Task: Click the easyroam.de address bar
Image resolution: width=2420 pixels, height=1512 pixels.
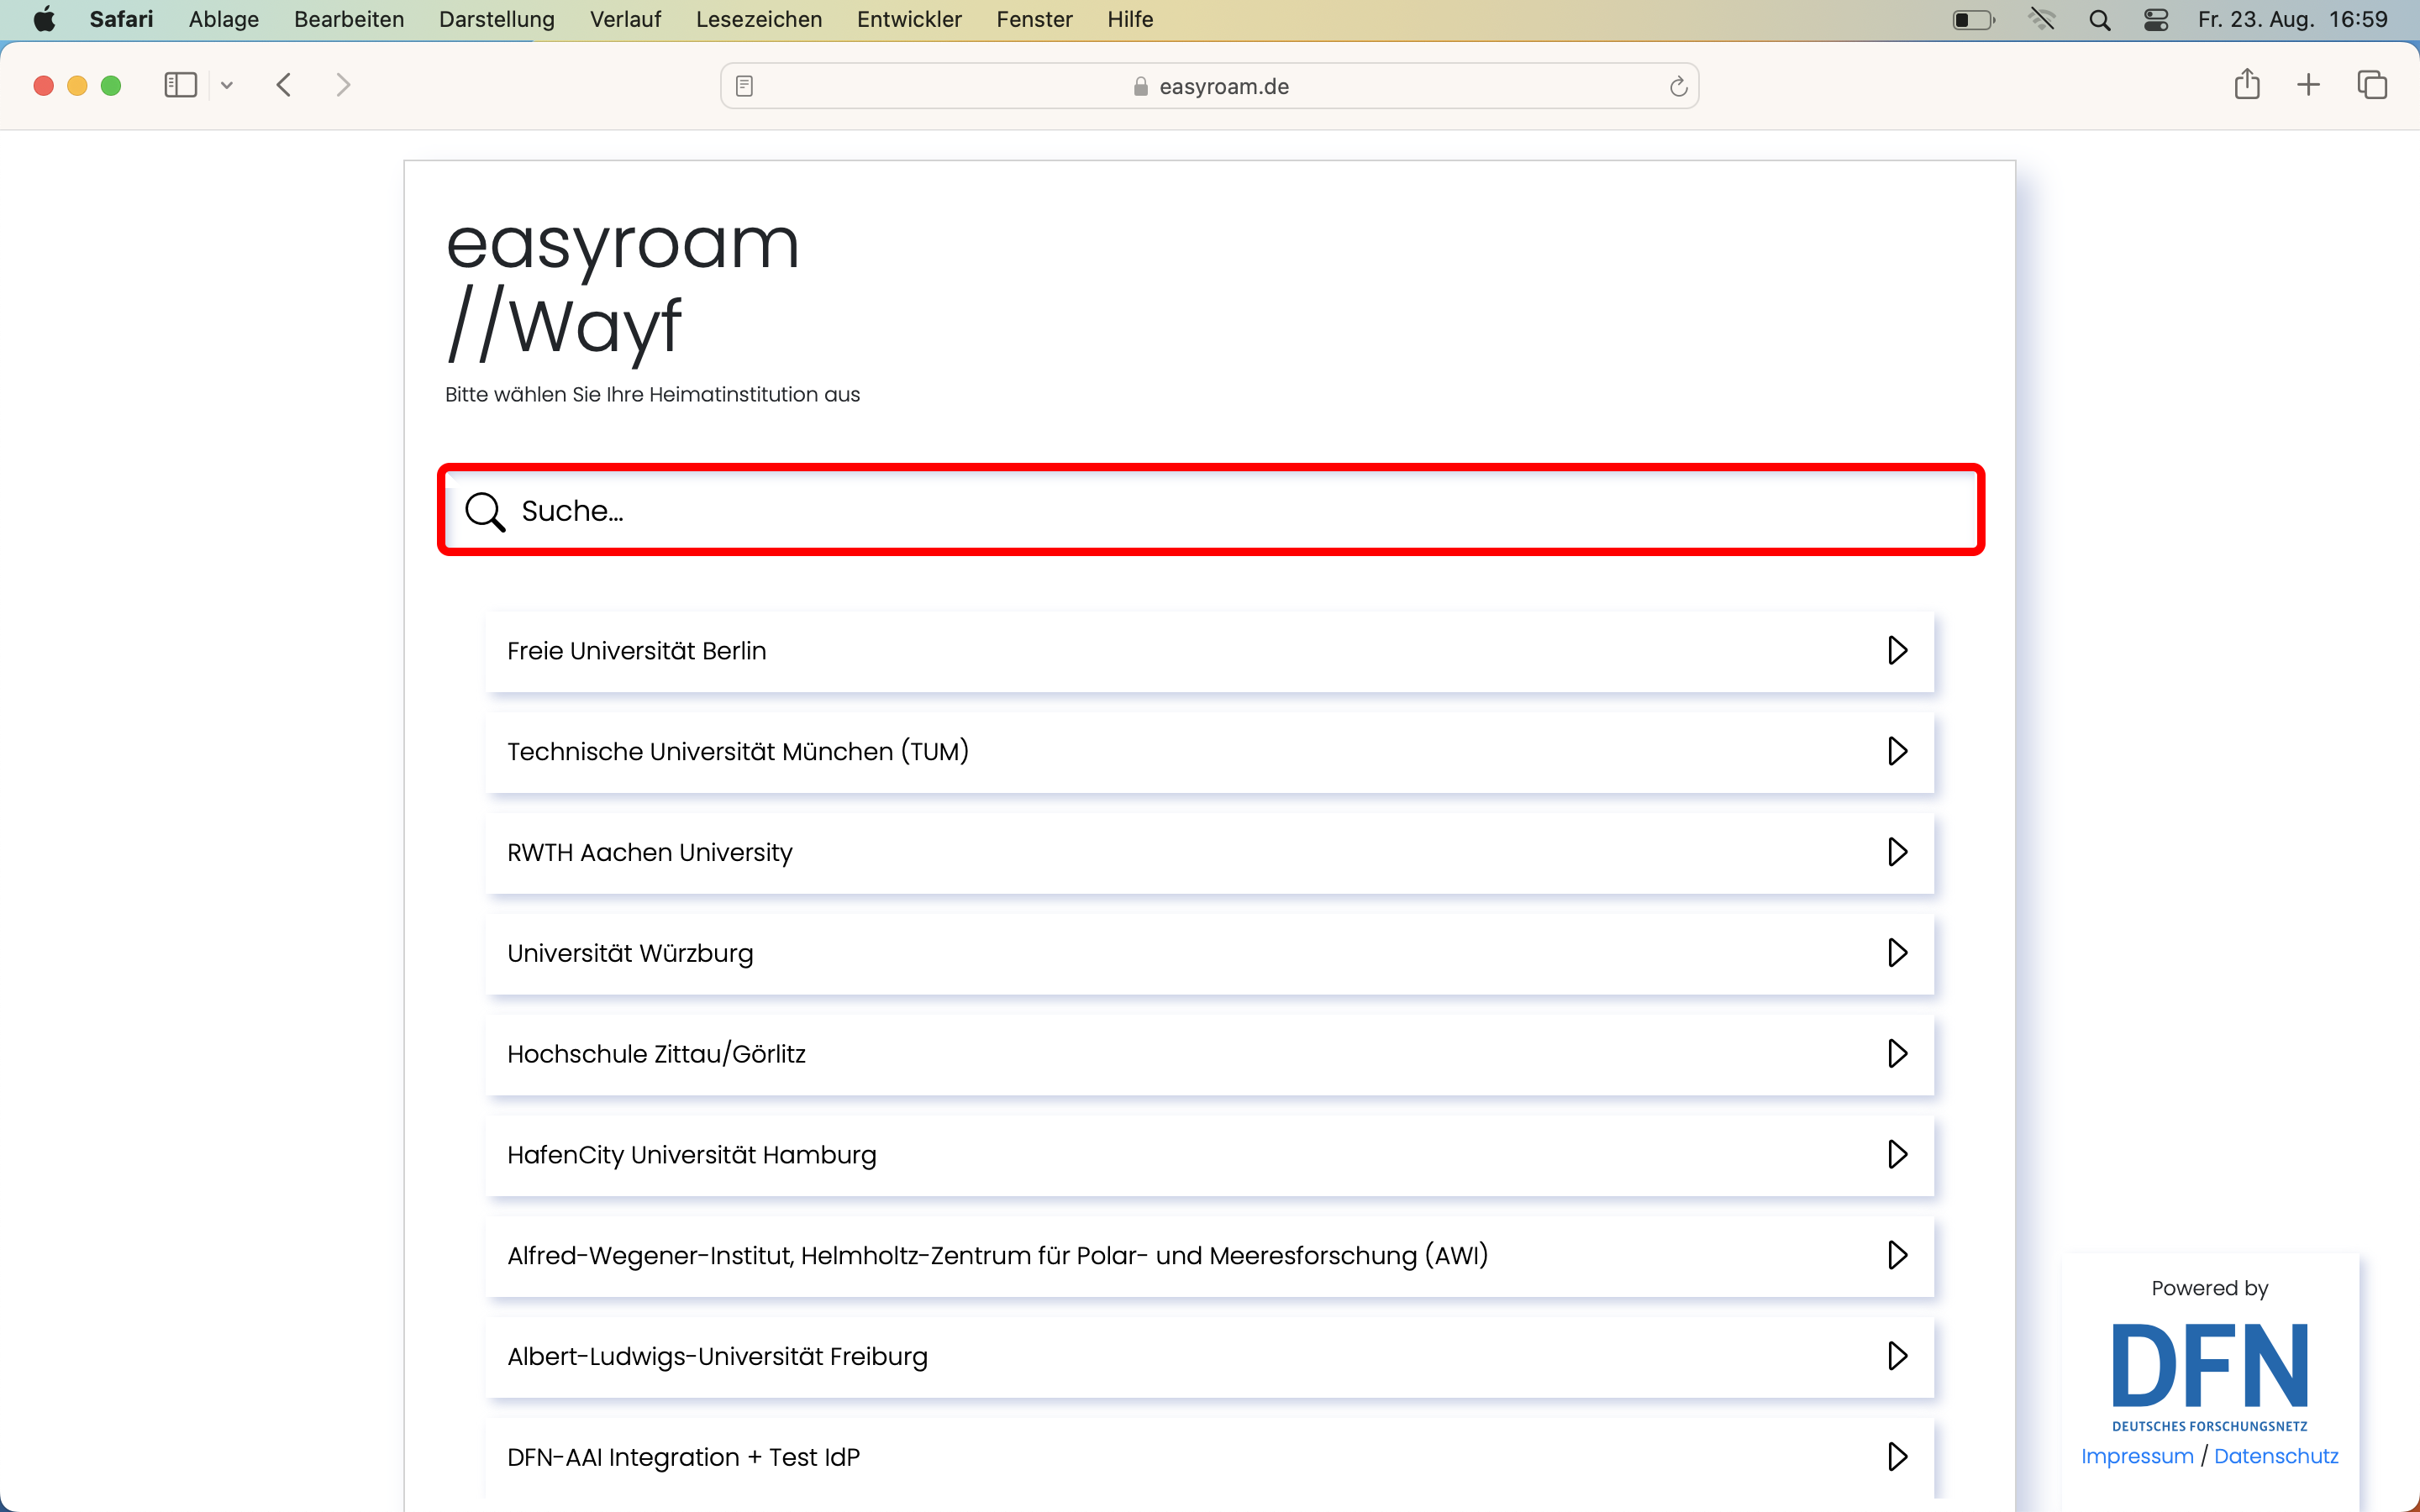Action: point(1210,86)
